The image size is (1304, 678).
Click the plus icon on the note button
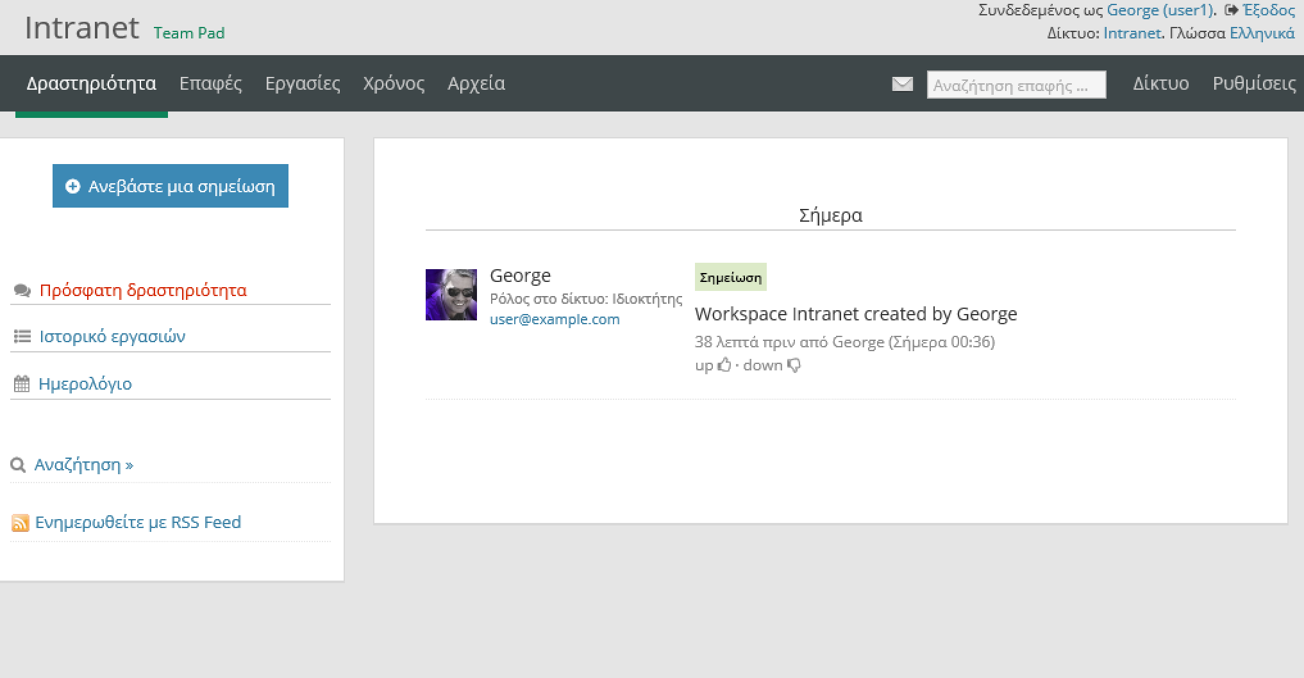72,186
